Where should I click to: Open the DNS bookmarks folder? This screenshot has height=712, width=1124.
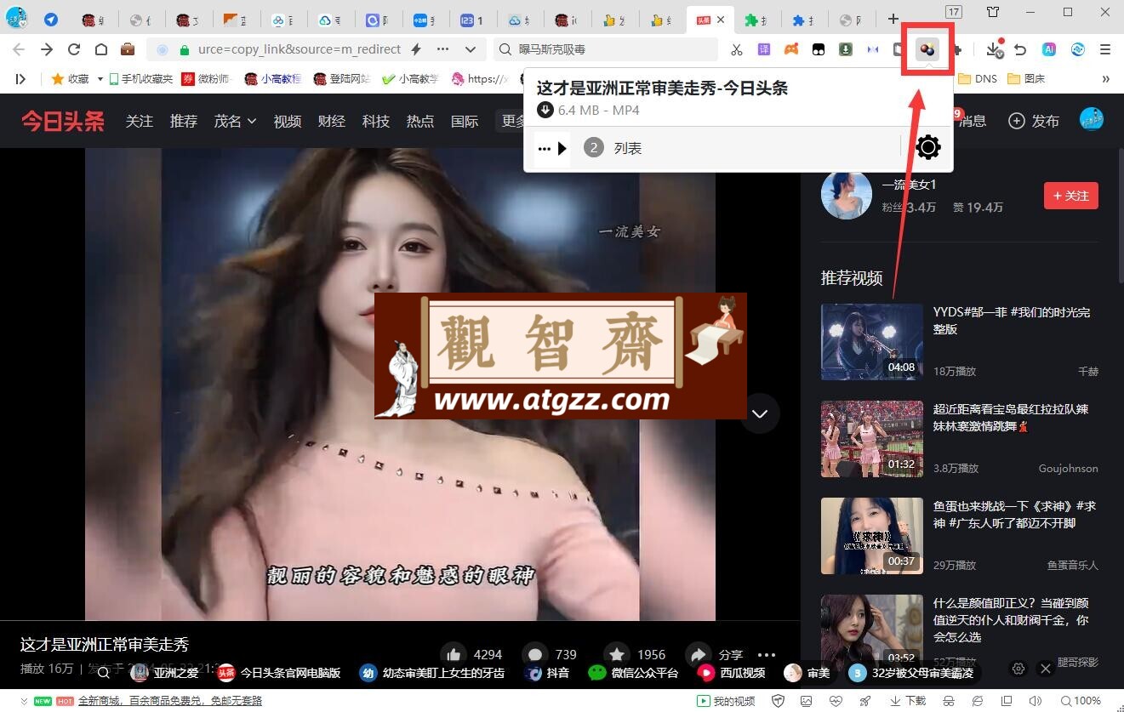(x=978, y=78)
